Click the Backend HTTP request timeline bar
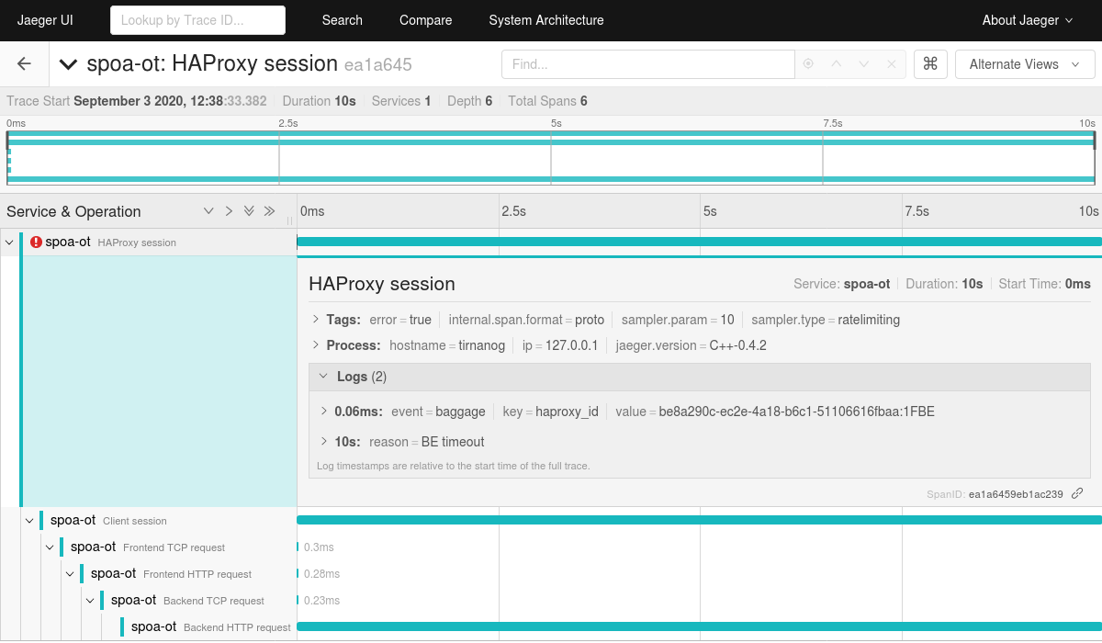The width and height of the screenshot is (1102, 643). 699,626
